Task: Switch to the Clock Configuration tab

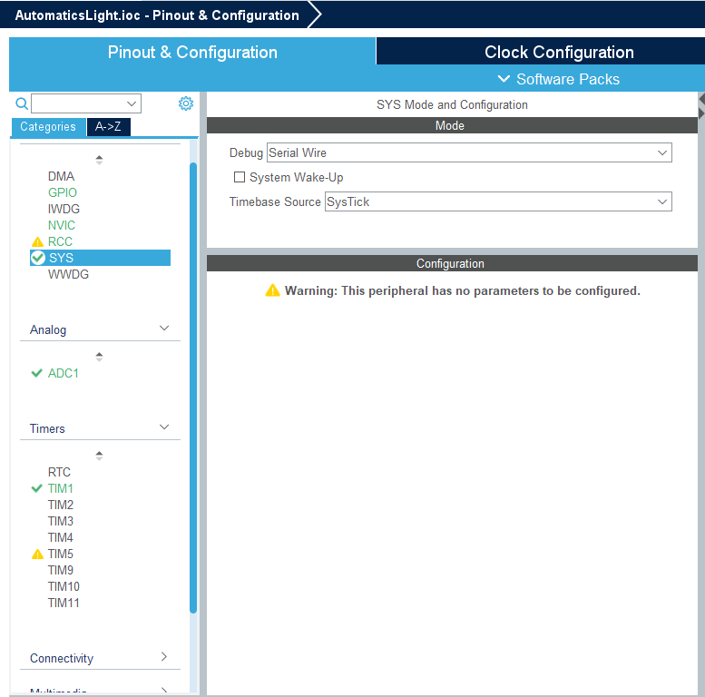Action: [x=559, y=52]
